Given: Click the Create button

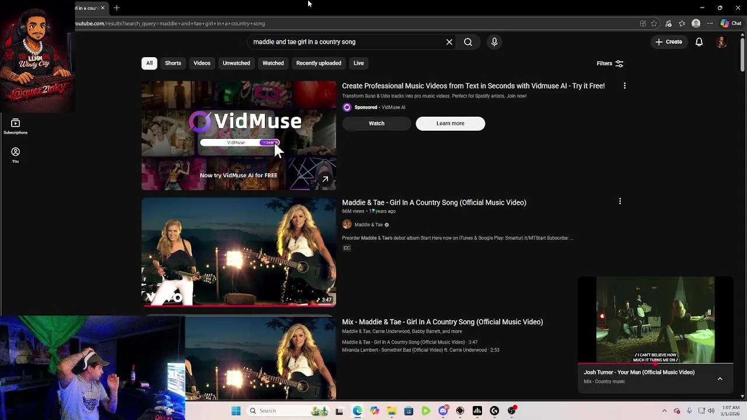Looking at the screenshot, I should (669, 42).
